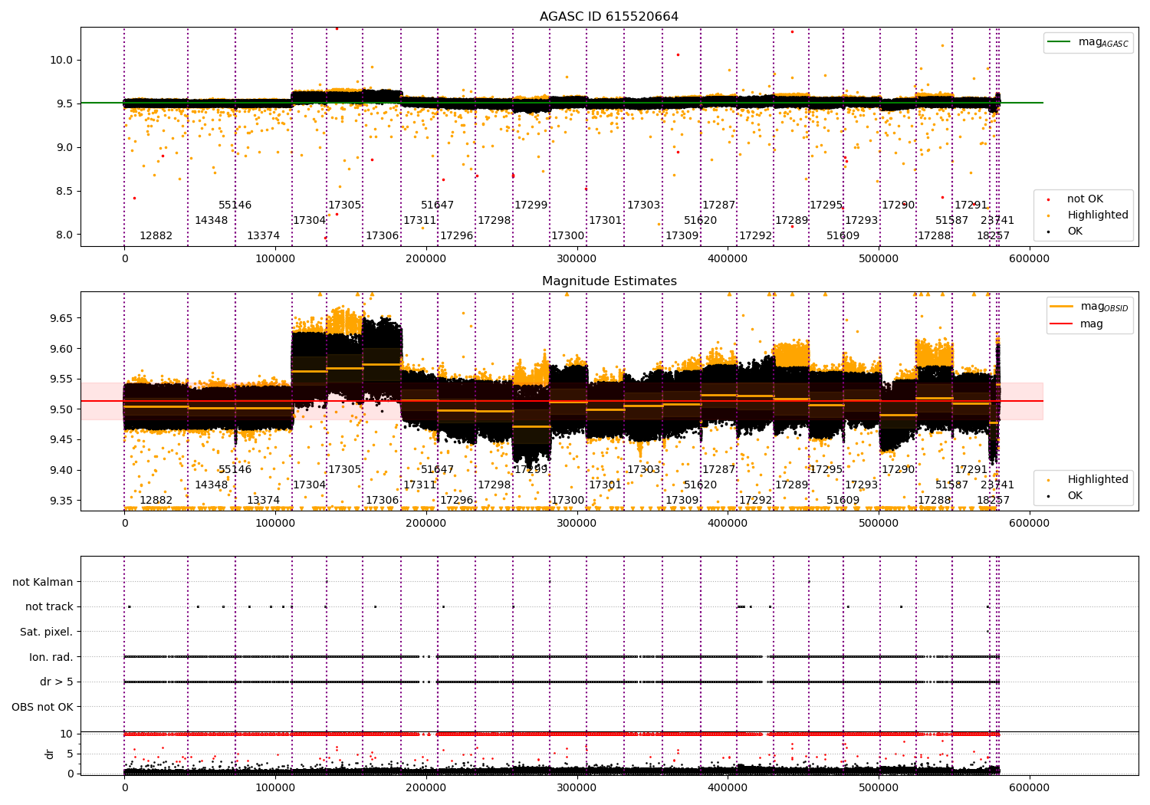This screenshot has height=805, width=1150.
Task: Click the mag OBSID legend entry in middle plot
Action: point(1089,307)
